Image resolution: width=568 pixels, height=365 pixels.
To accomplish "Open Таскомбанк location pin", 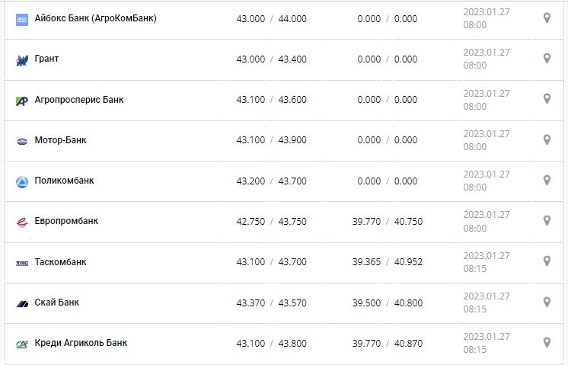I will (547, 261).
